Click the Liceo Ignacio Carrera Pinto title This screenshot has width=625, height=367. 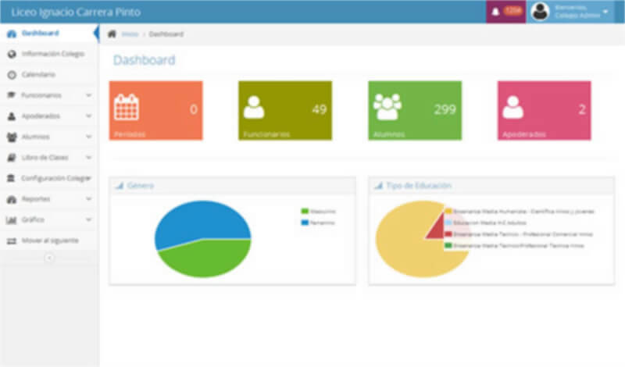76,12
